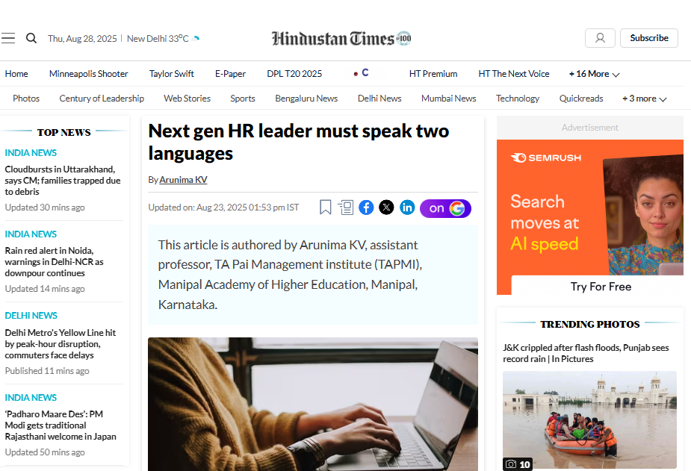Click the 'on Google' follow button
691x471 pixels.
point(445,208)
